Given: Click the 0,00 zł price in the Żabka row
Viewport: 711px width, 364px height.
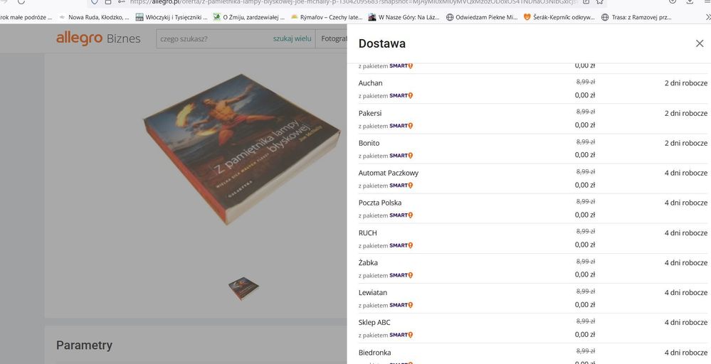Looking at the screenshot, I should click(x=585, y=274).
